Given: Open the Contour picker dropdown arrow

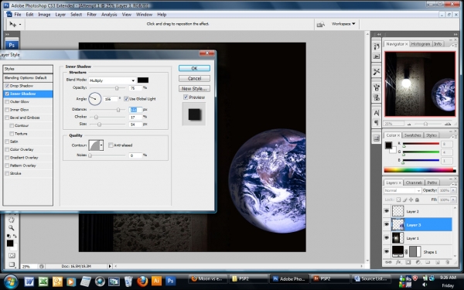Looking at the screenshot, I should (x=101, y=145).
